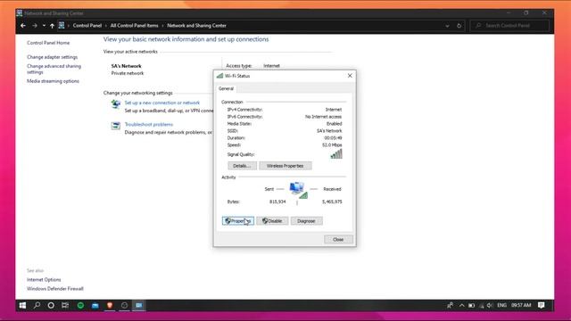Viewport: 571px width, 321px height.
Task: Click Network and Sharing Center breadcrumb
Action: [x=196, y=26]
